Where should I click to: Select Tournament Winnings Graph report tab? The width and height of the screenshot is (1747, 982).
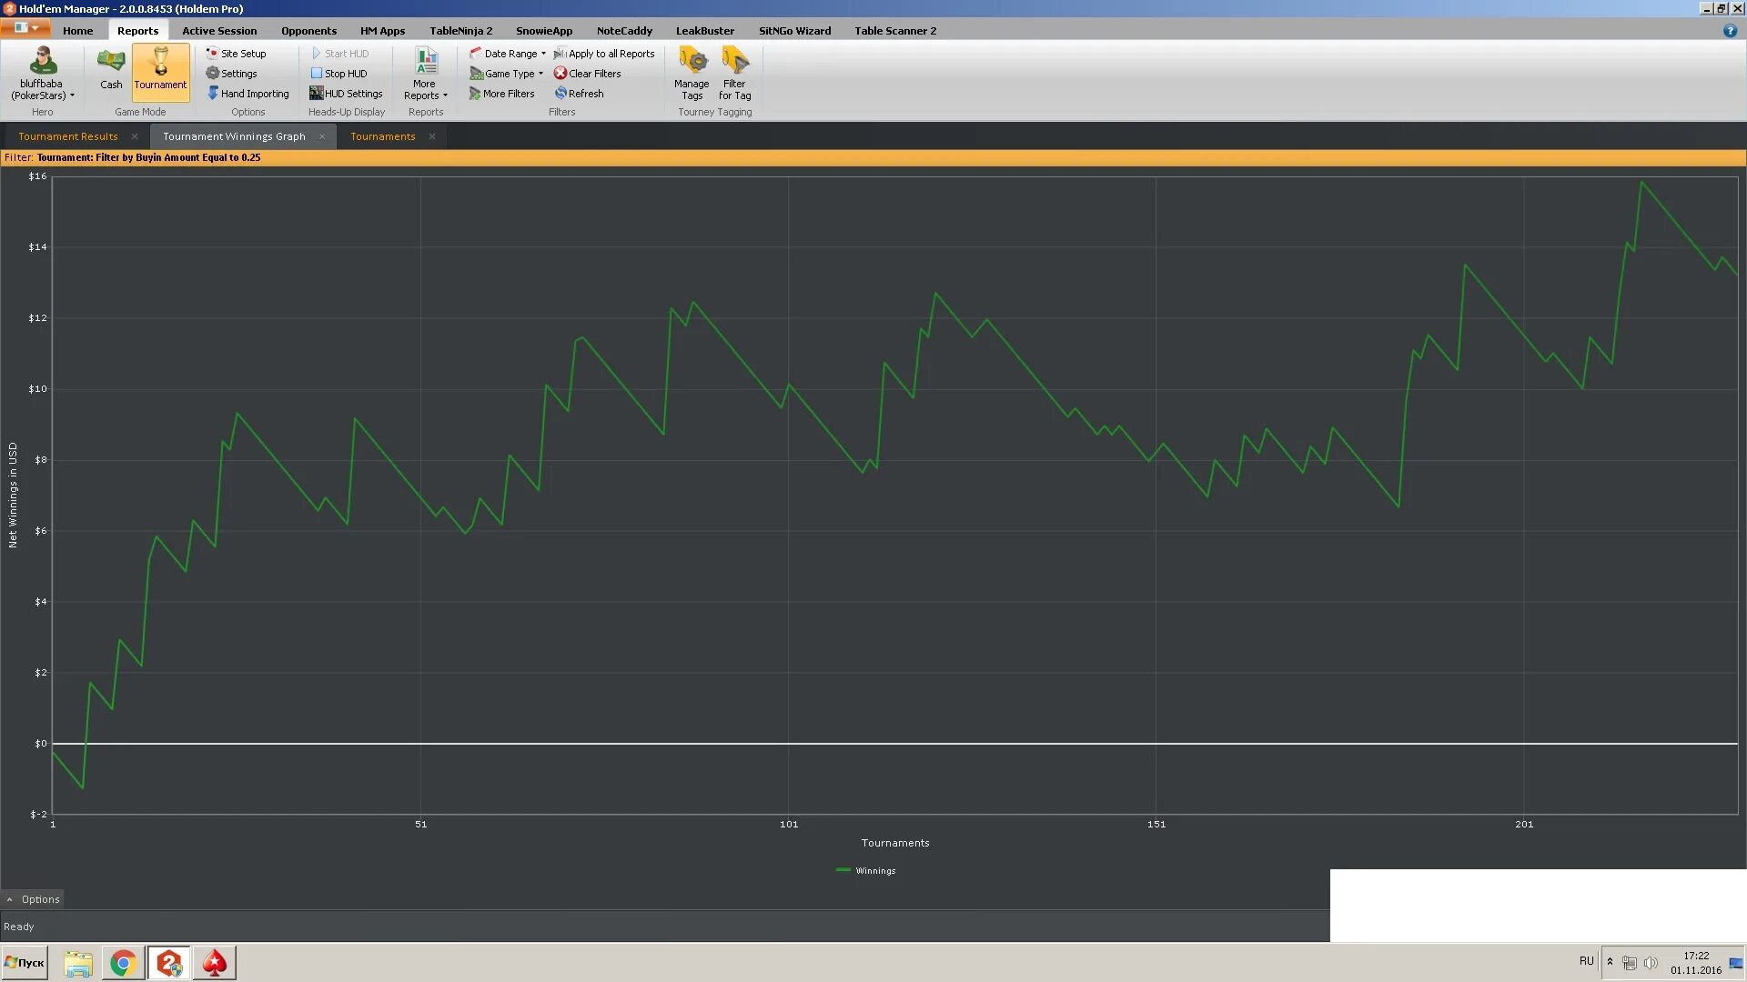[x=234, y=136]
